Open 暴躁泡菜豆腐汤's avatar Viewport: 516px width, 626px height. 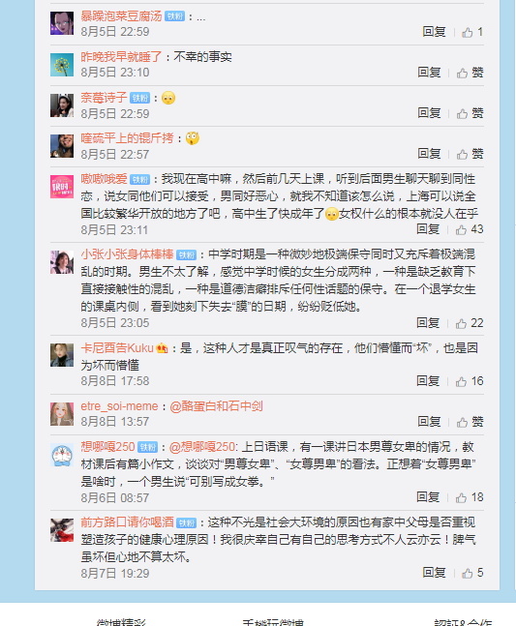(x=62, y=23)
